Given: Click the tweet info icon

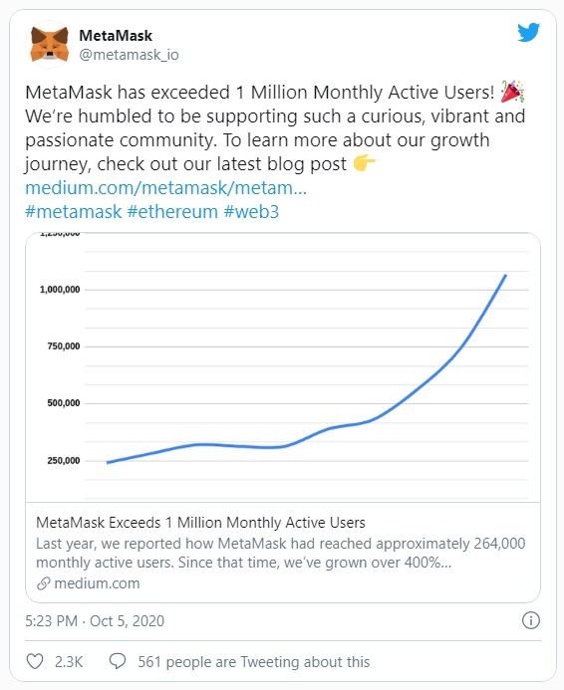Looking at the screenshot, I should coord(530,620).
